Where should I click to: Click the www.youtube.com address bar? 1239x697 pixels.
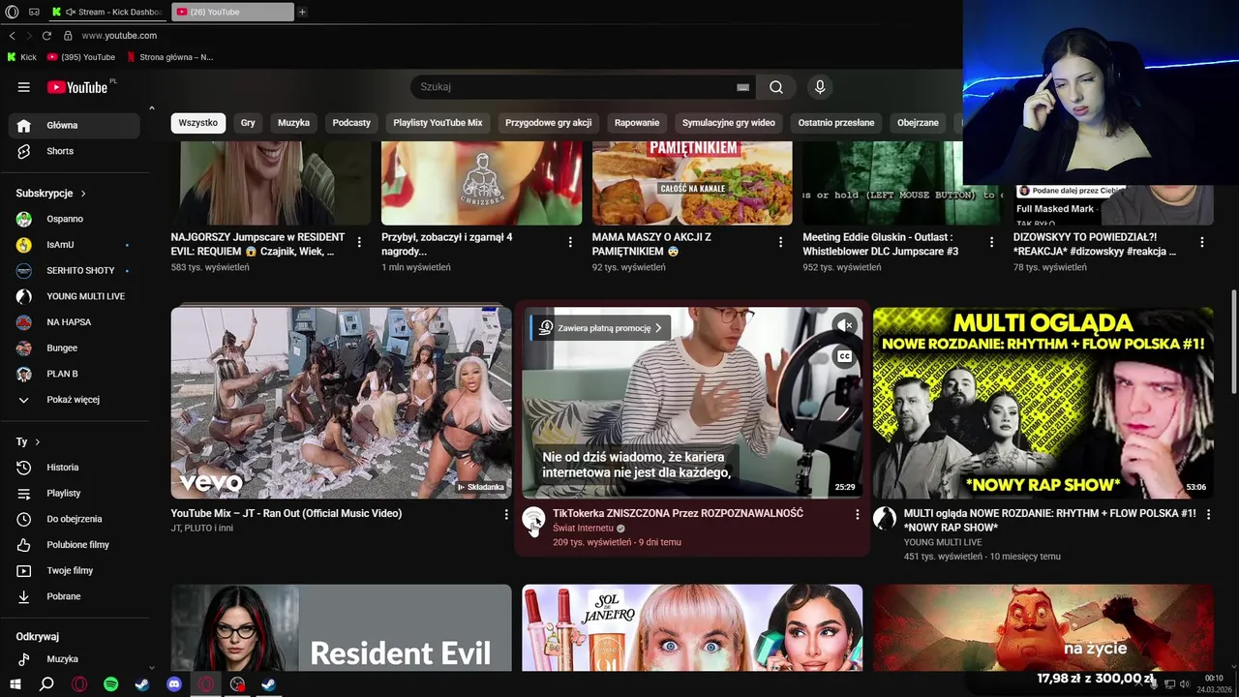click(119, 36)
